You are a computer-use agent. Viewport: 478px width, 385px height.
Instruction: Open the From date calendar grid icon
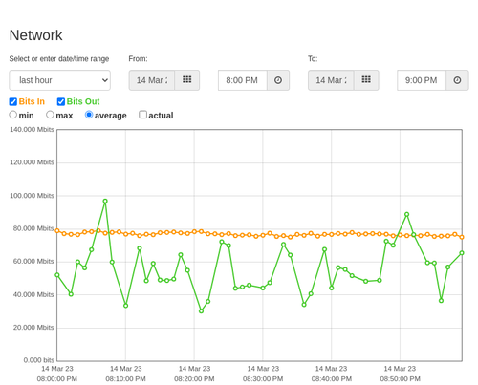click(187, 80)
